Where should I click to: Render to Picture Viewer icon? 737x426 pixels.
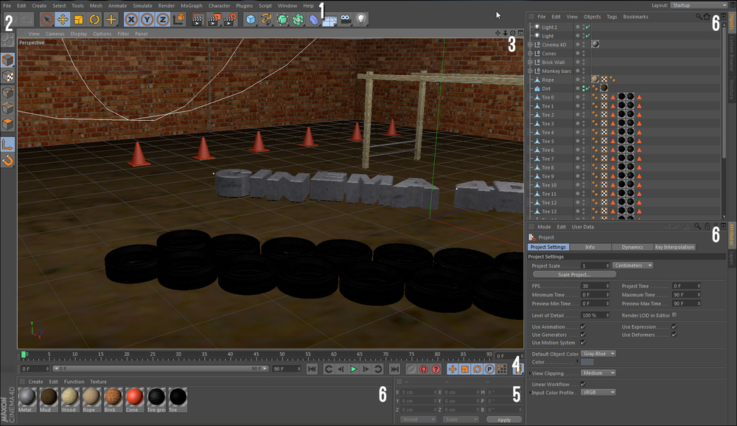[214, 19]
